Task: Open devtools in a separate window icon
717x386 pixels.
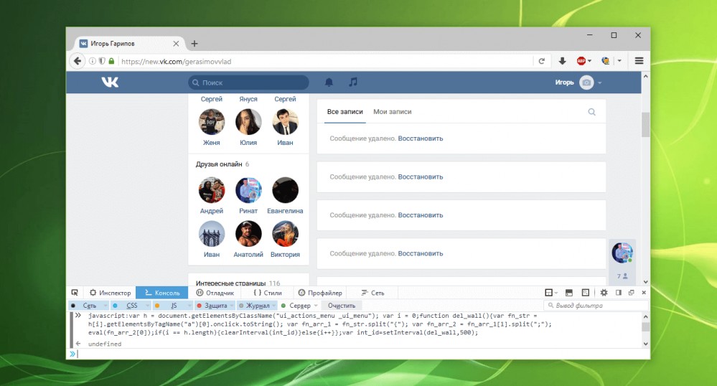Action: [x=631, y=293]
